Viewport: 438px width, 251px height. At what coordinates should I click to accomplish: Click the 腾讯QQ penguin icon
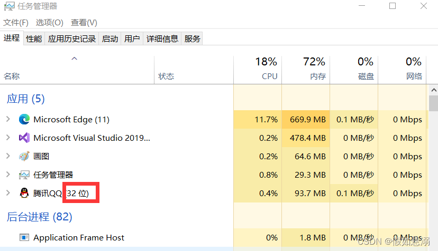click(24, 193)
